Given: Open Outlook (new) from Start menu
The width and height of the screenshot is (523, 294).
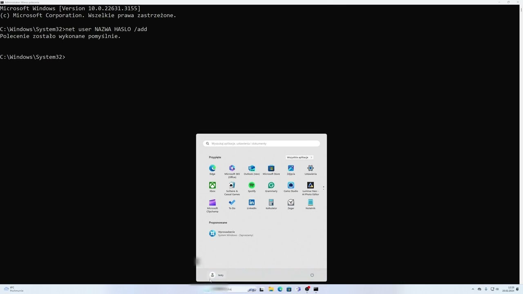Looking at the screenshot, I should [252, 170].
